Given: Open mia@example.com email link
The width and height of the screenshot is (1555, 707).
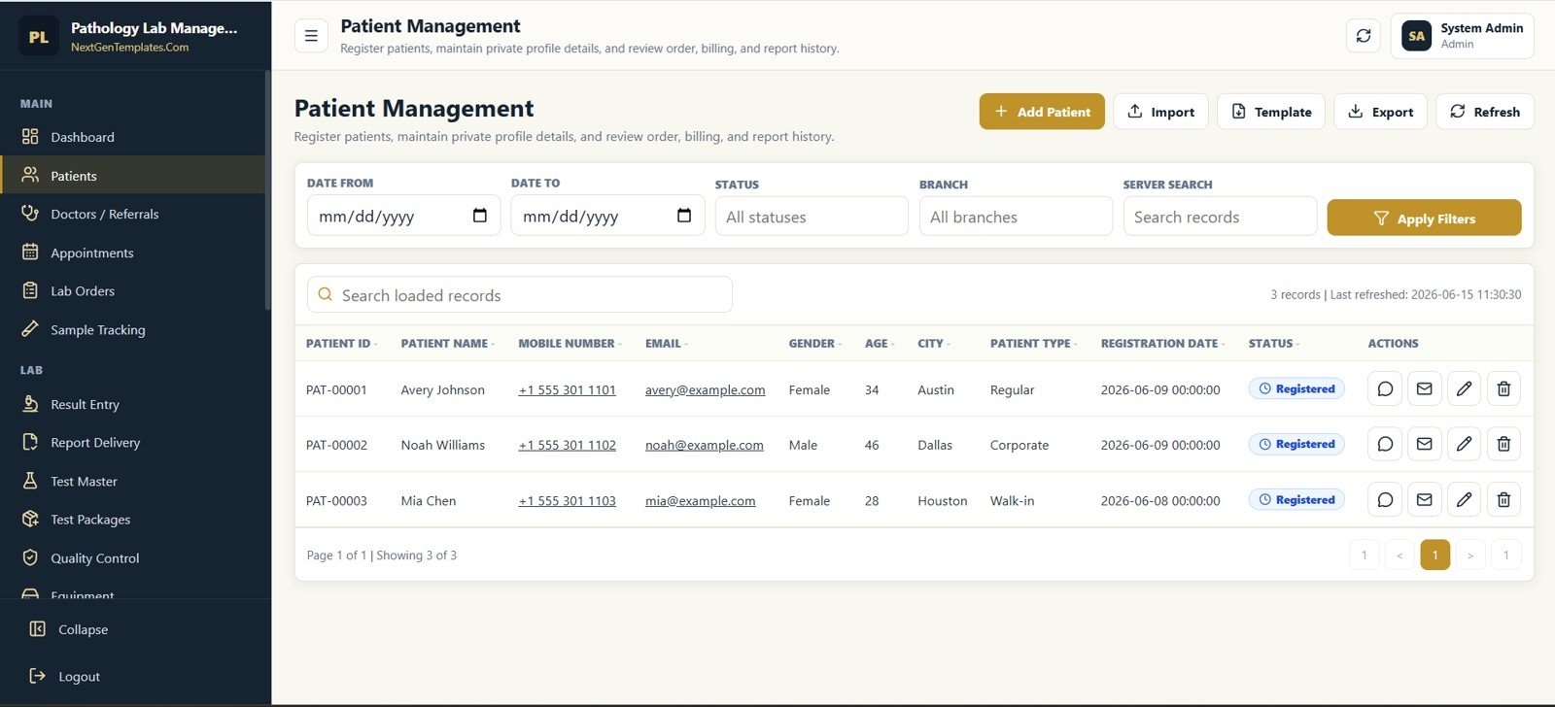Looking at the screenshot, I should tap(700, 501).
